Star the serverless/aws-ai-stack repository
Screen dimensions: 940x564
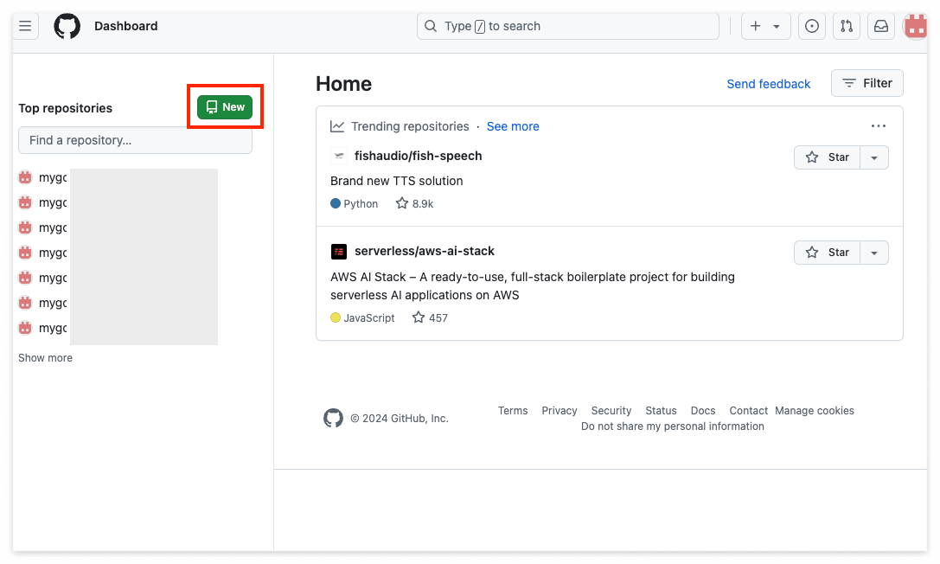click(x=828, y=253)
